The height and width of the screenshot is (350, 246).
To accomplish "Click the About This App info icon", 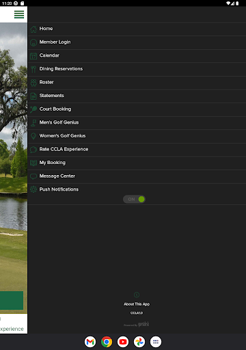I will [x=137, y=295].
